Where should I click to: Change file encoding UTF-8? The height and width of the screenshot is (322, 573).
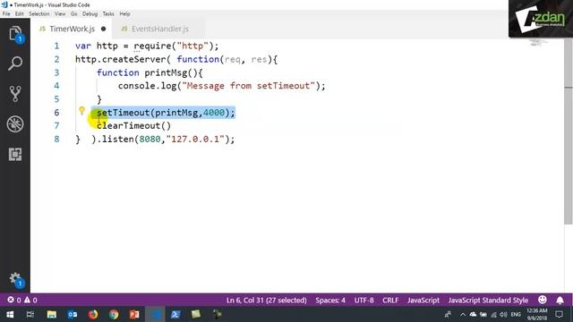(x=364, y=301)
